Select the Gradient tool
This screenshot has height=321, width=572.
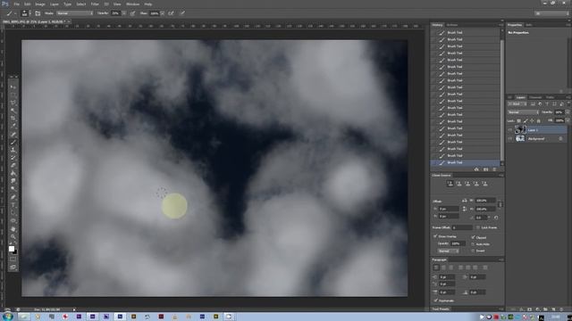(x=13, y=173)
